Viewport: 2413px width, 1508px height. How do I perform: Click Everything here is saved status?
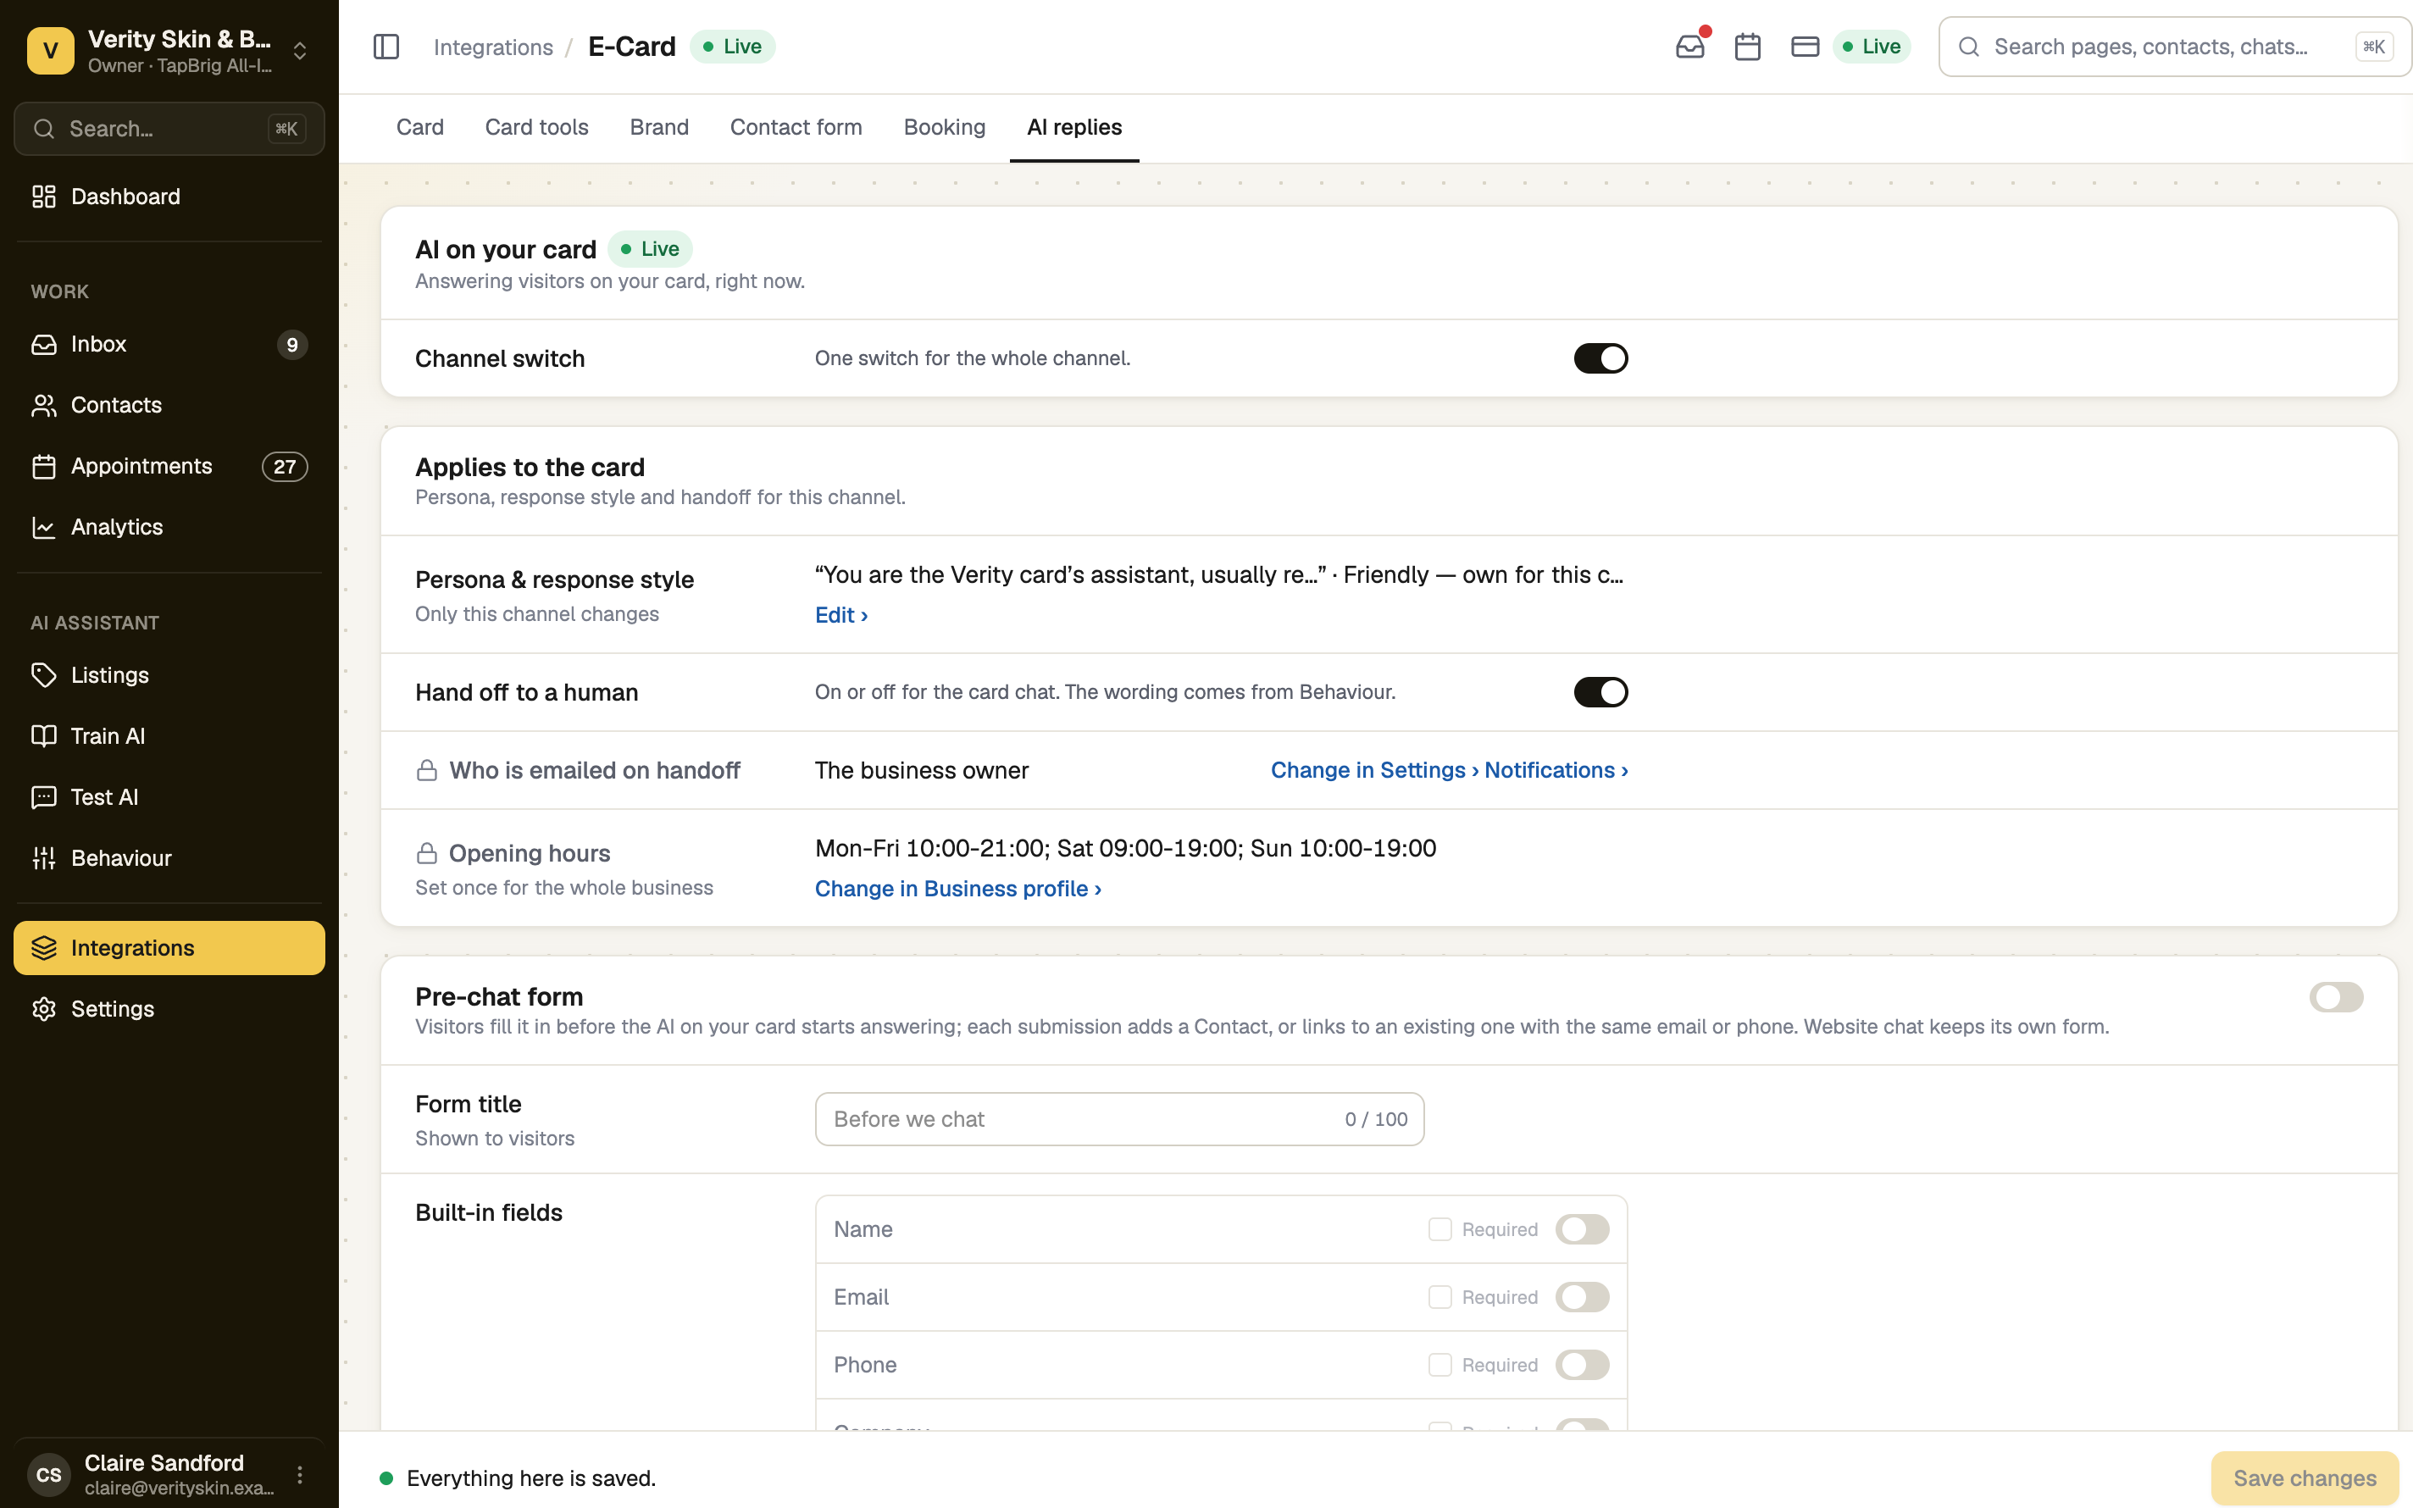[530, 1478]
